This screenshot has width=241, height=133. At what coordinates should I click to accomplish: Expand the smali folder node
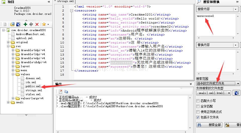(8, 102)
